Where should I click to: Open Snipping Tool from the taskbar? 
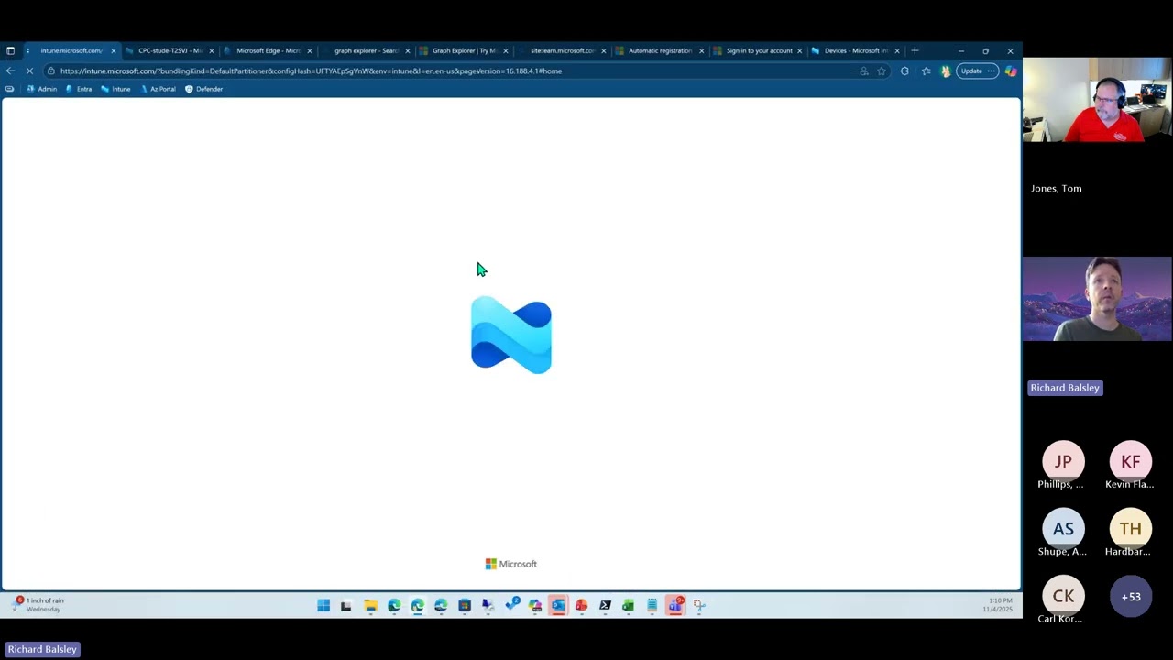click(x=699, y=605)
